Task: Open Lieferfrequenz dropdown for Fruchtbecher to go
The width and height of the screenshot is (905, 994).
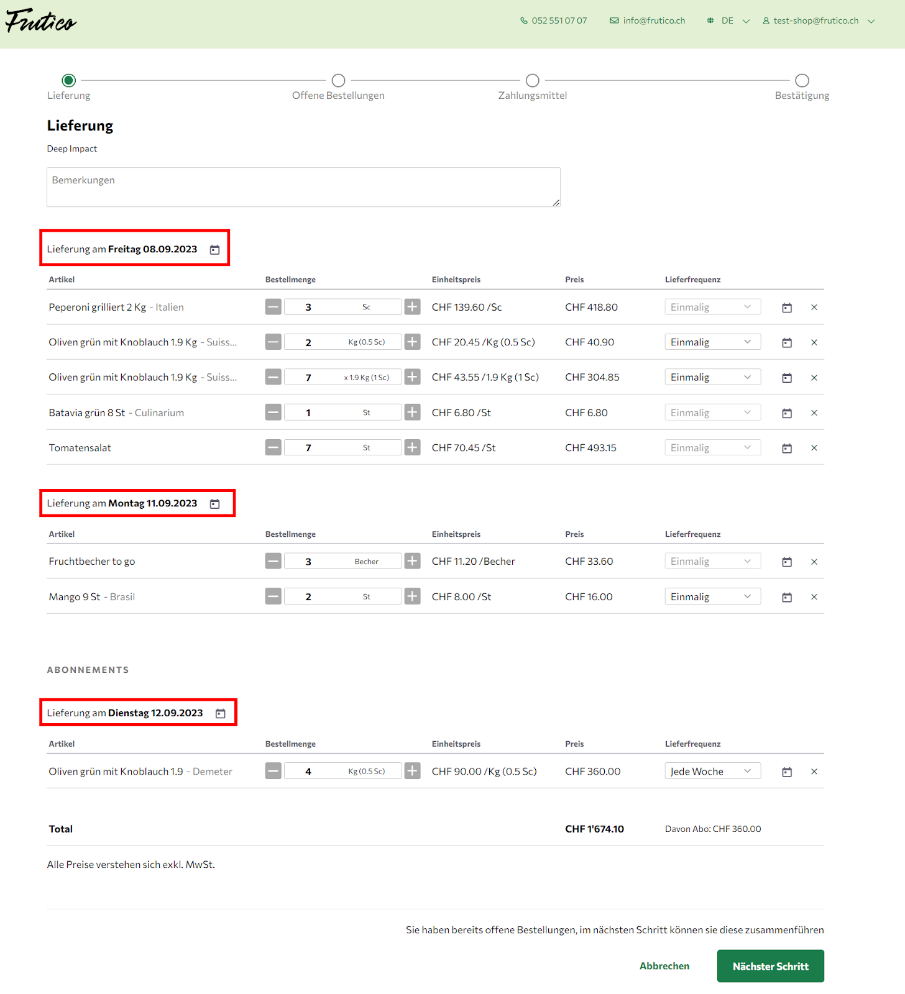Action: (x=713, y=561)
